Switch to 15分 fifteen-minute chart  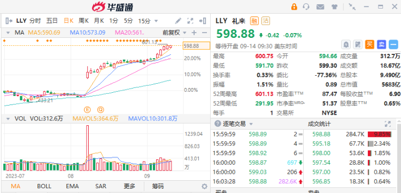[144, 21]
